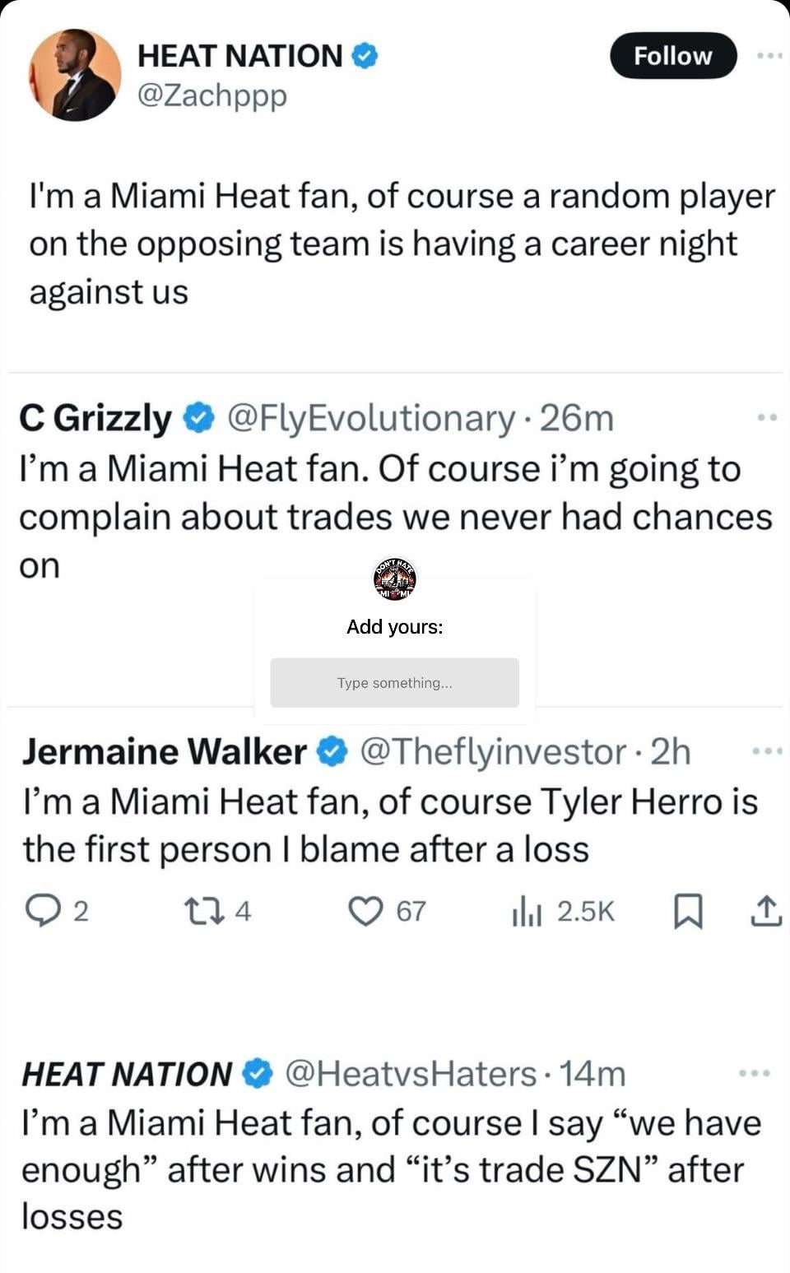Image resolution: width=790 pixels, height=1273 pixels.
Task: Click verified badge next to C Grizzly
Action: click(198, 418)
